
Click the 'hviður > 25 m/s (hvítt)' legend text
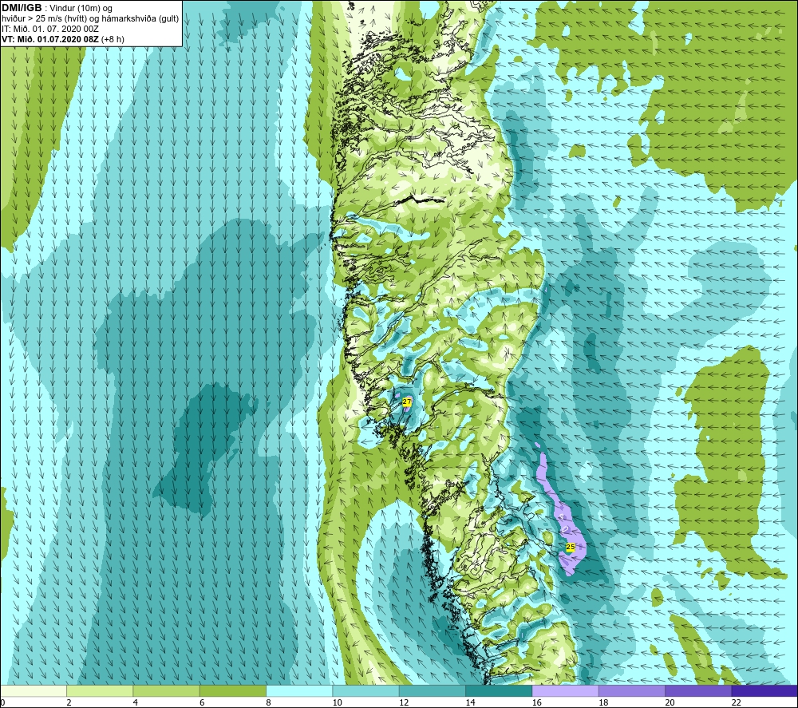43,19
